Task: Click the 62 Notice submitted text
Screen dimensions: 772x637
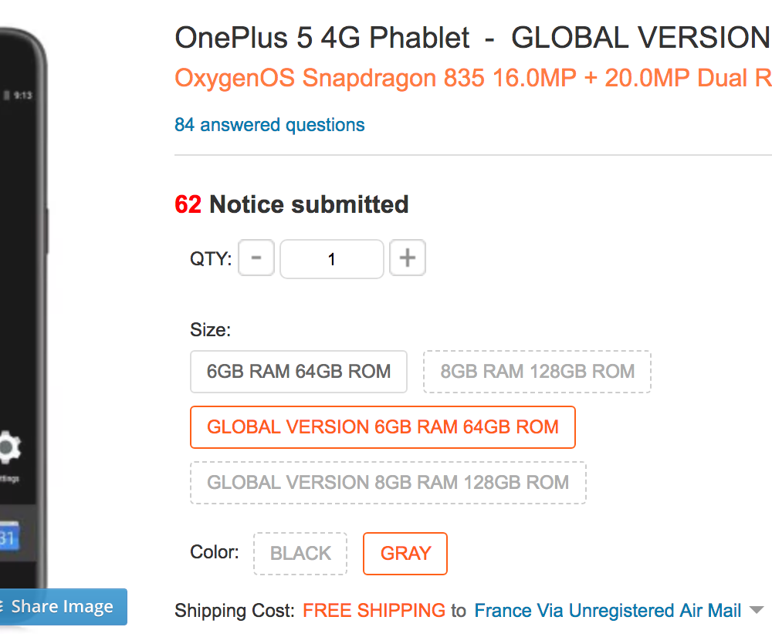Action: [x=292, y=204]
